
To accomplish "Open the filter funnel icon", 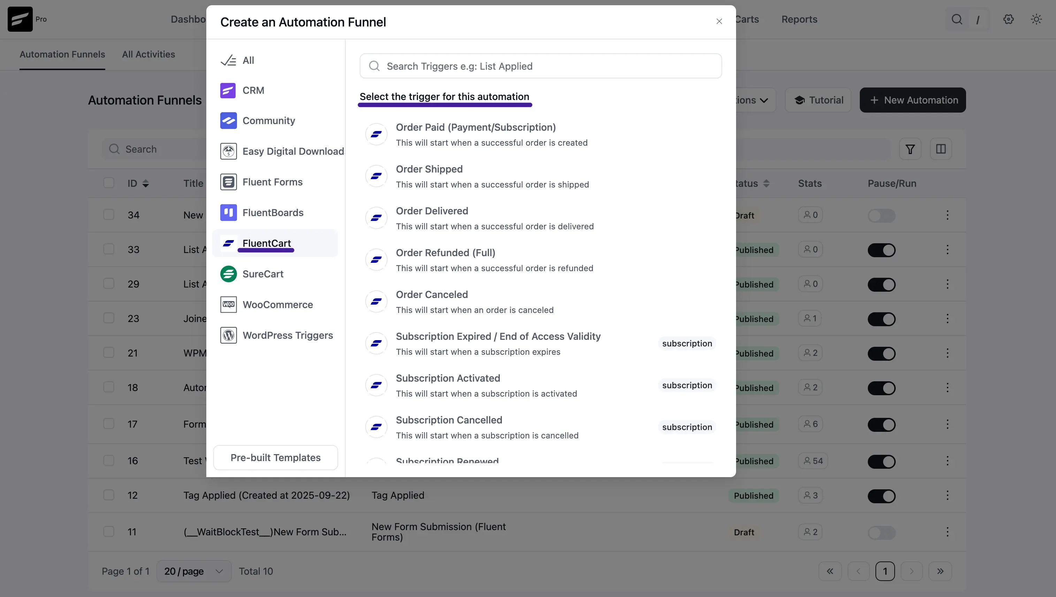I will click(x=910, y=149).
